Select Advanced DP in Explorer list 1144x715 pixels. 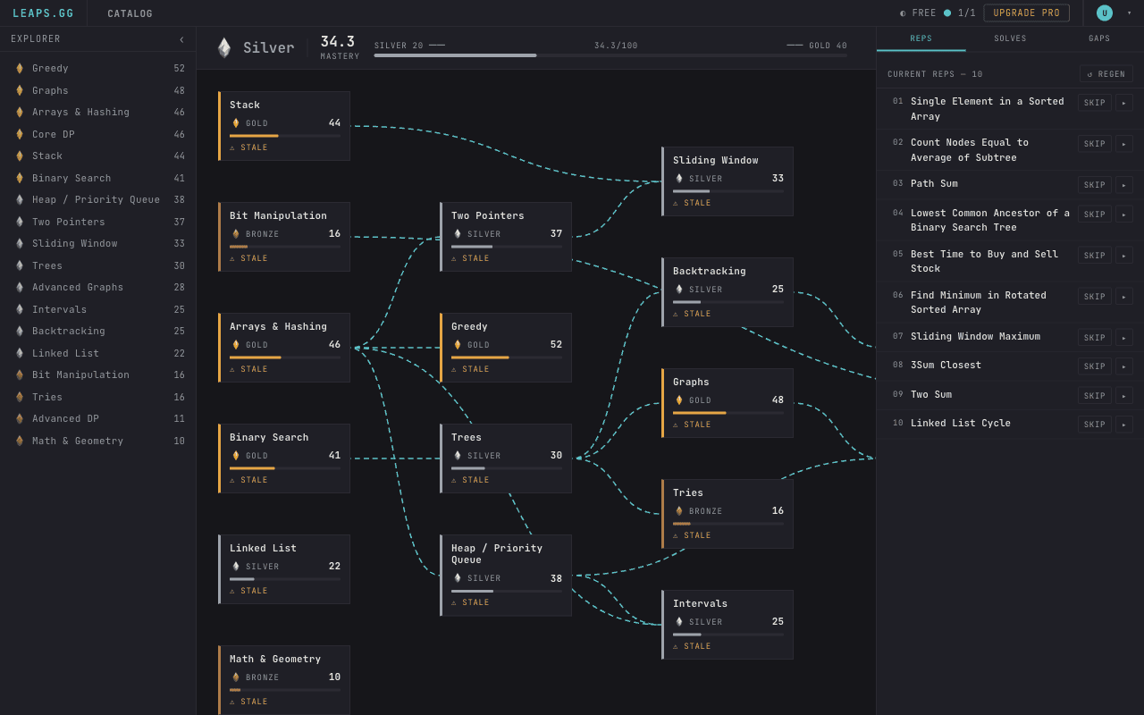coord(98,419)
